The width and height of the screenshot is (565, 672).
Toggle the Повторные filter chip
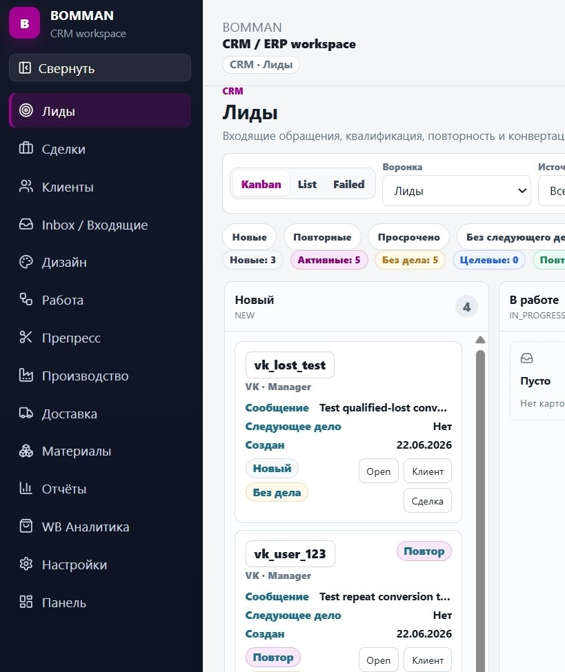(x=322, y=237)
